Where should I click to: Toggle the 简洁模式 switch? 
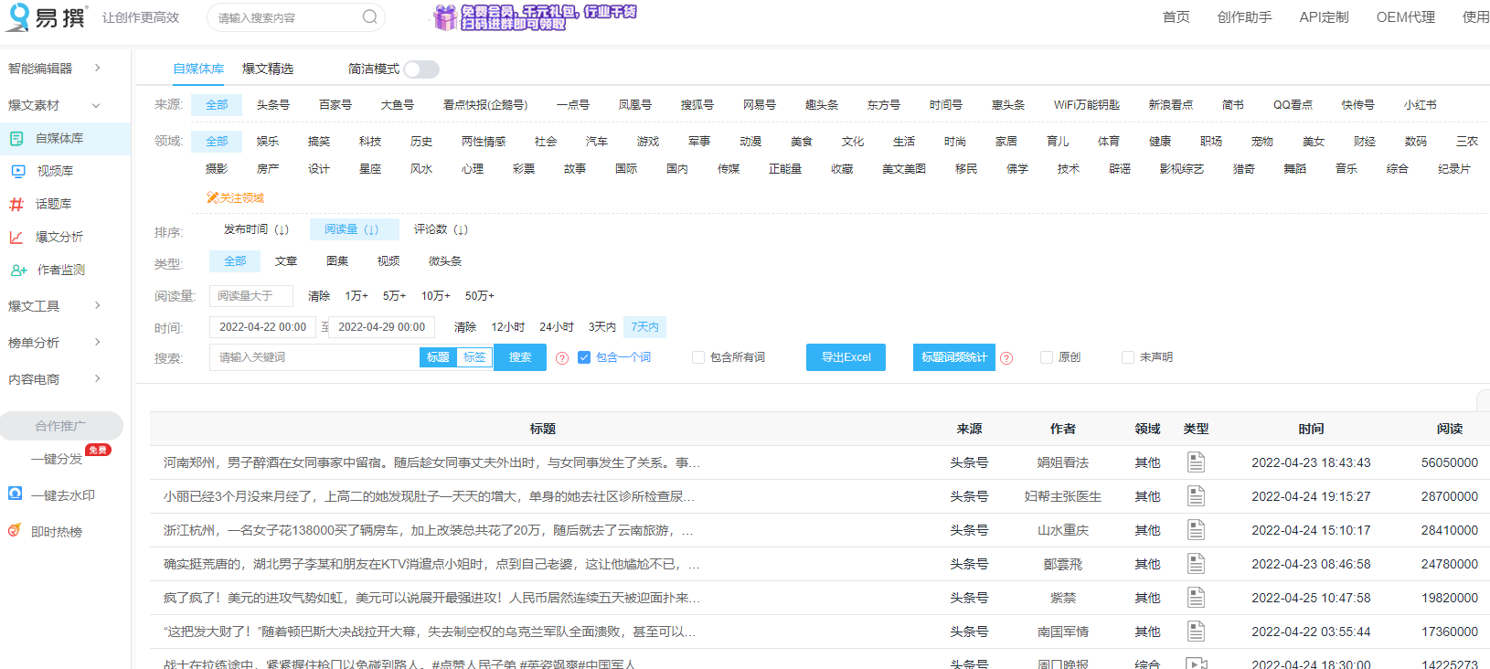tap(421, 69)
